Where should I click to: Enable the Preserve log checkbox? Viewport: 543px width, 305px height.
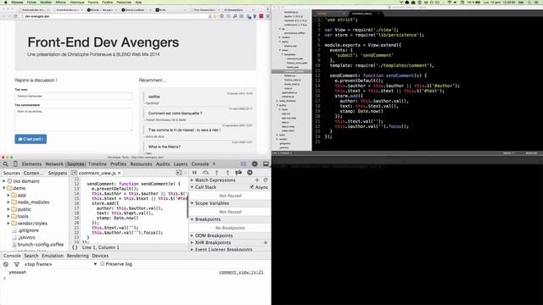click(102, 263)
